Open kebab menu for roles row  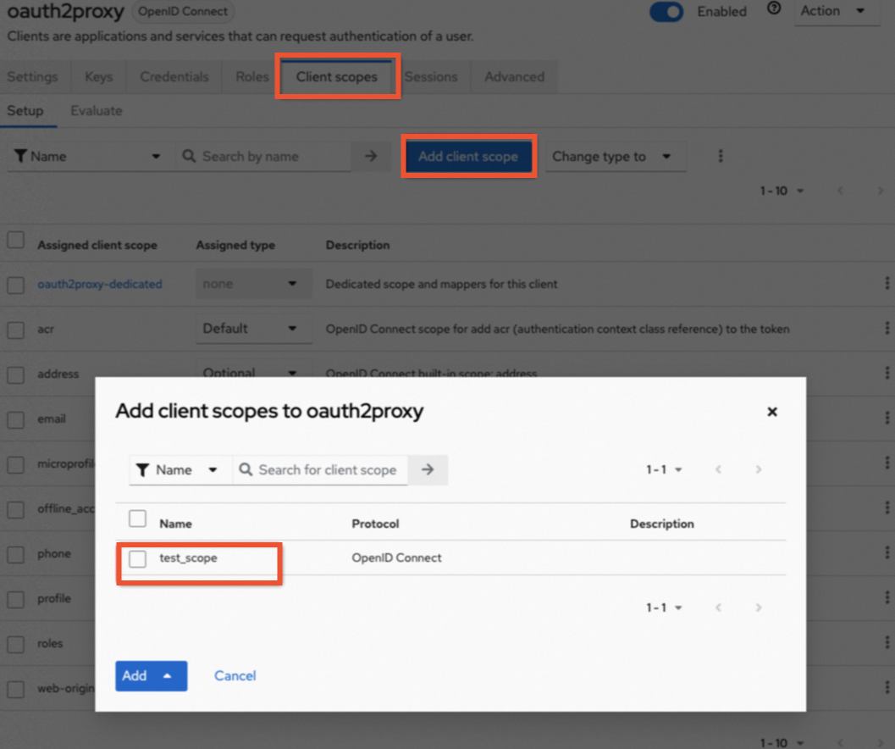click(x=887, y=643)
